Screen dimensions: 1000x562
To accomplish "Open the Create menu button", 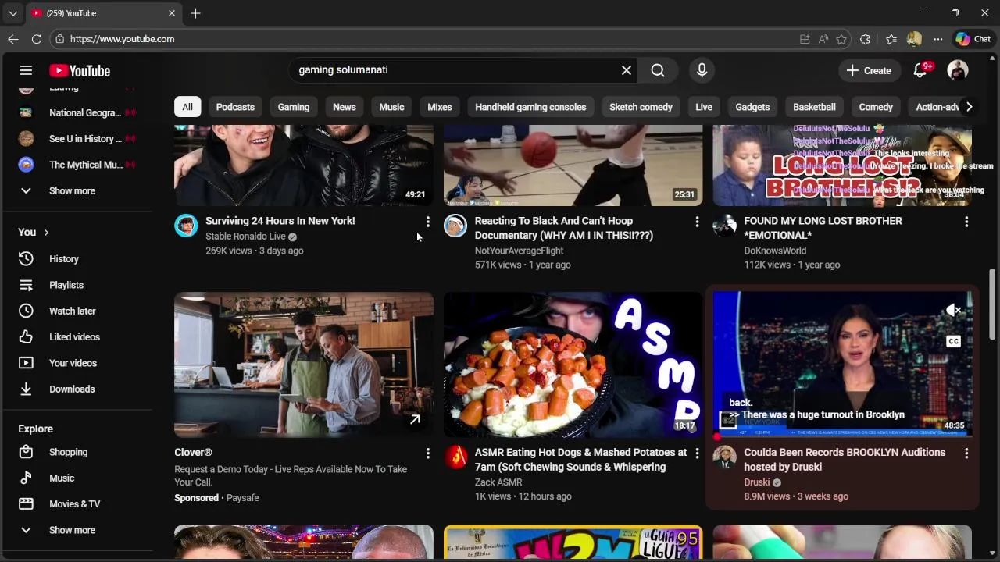I will [x=868, y=70].
